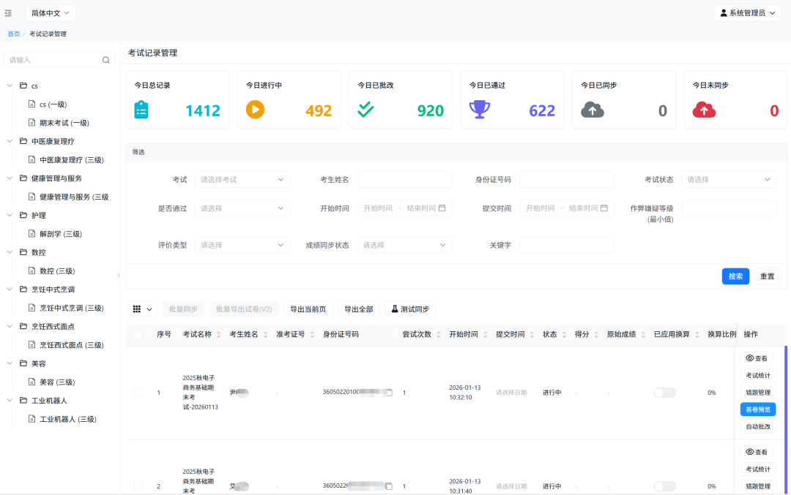Click the flask icon on 测试同步

(x=395, y=309)
